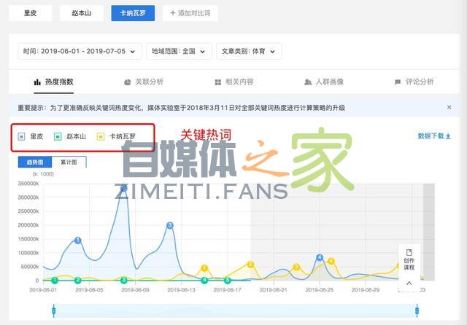Viewport: 467px width, 325px height.
Task: Click the people icon of 人群画像
Action: [x=308, y=82]
